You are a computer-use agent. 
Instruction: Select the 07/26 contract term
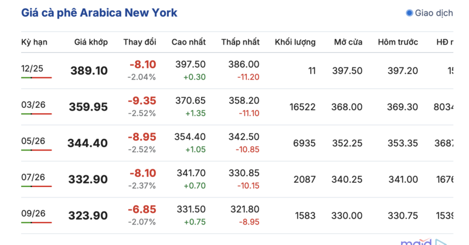point(33,177)
